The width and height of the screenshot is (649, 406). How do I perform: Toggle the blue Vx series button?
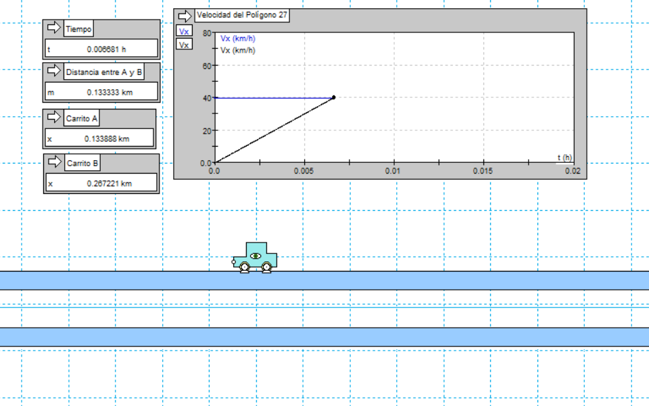point(184,31)
